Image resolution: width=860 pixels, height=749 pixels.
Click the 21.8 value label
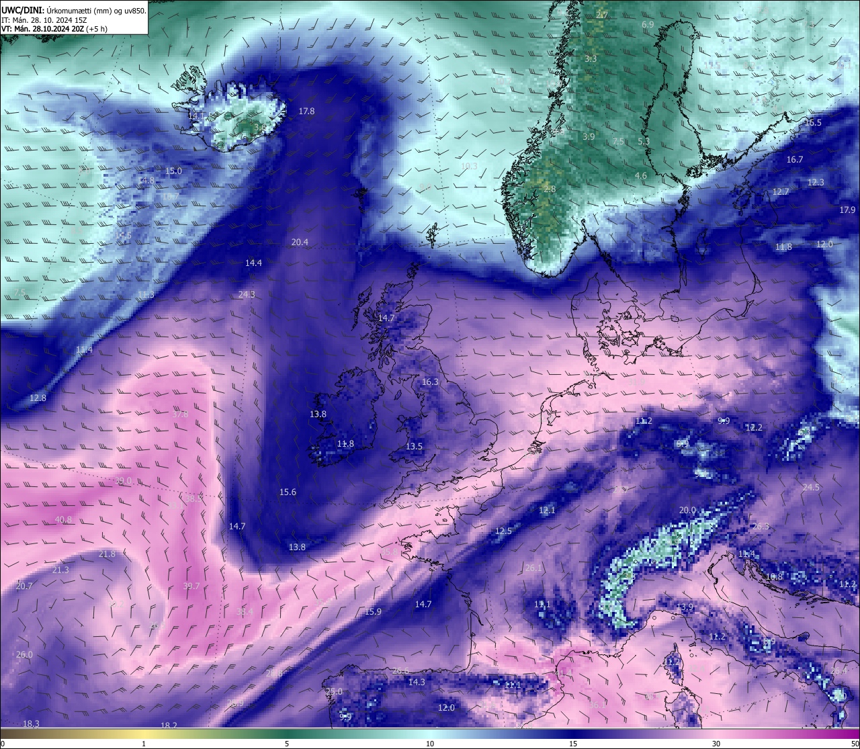point(107,554)
